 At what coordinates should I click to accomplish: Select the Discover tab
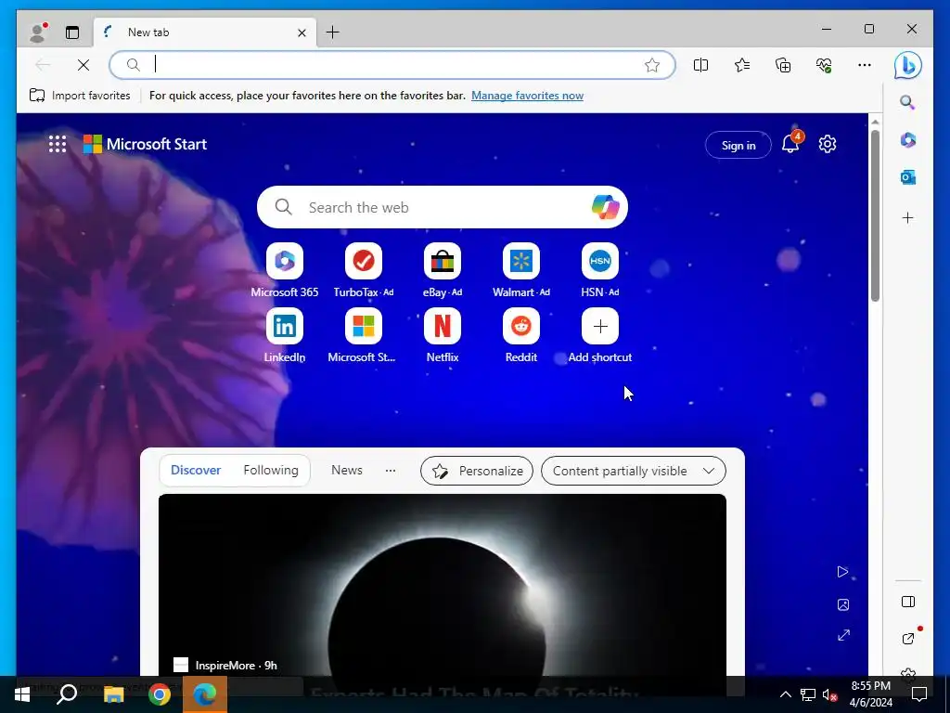(196, 470)
